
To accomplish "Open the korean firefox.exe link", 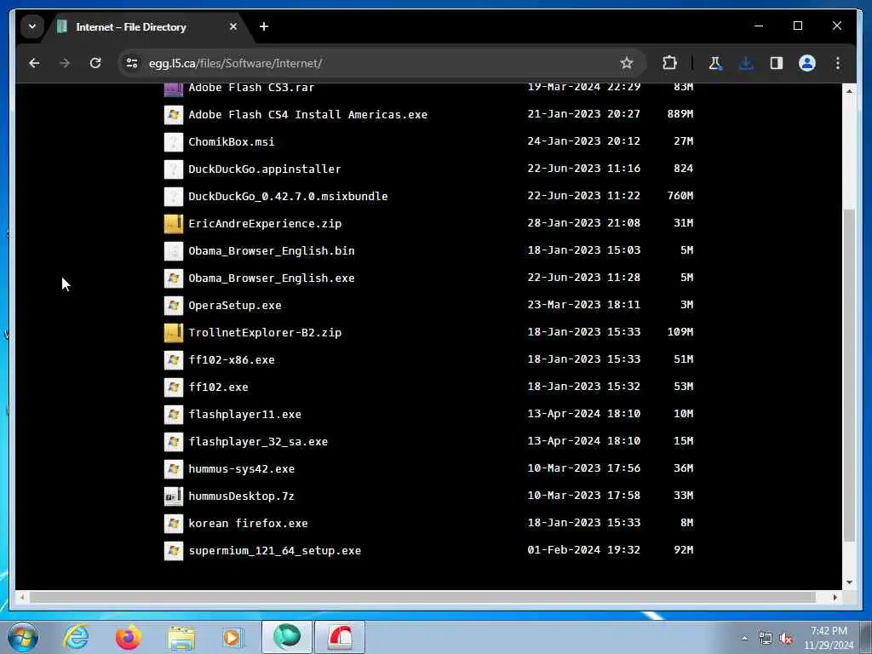I will [248, 524].
